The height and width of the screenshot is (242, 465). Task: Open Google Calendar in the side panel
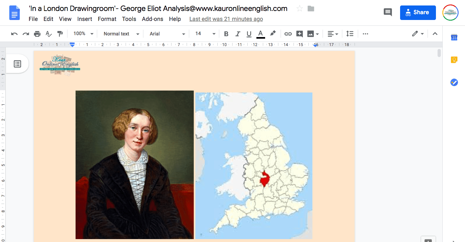454,37
